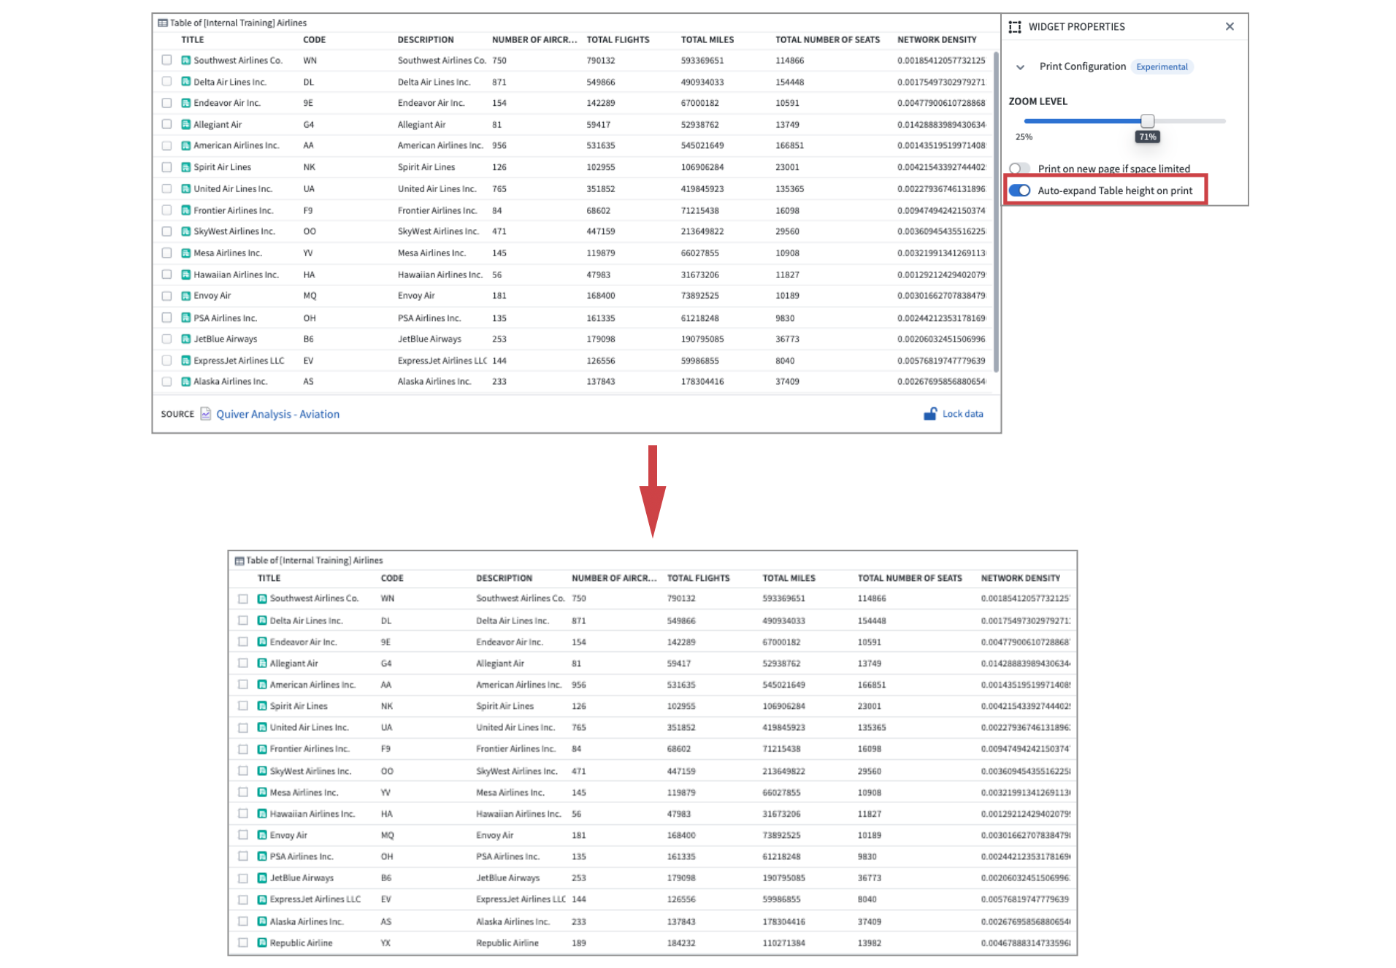Click Endeavor Air Inc. object icon in top table
1396x968 pixels.
(185, 103)
